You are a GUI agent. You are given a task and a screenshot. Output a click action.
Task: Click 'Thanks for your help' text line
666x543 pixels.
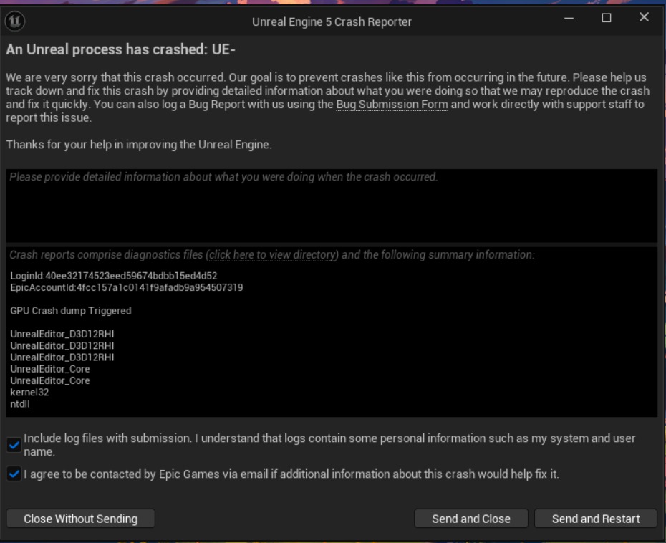(138, 145)
